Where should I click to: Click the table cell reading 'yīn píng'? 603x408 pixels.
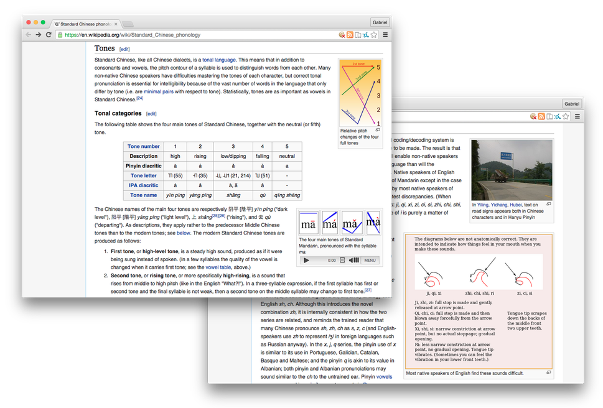(175, 195)
